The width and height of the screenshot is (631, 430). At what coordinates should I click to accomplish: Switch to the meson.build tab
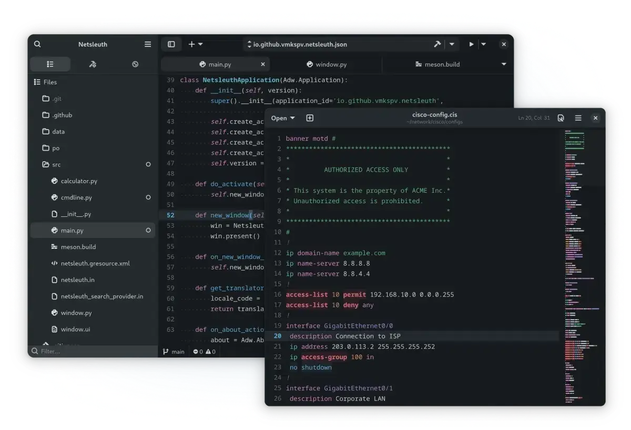pos(437,64)
